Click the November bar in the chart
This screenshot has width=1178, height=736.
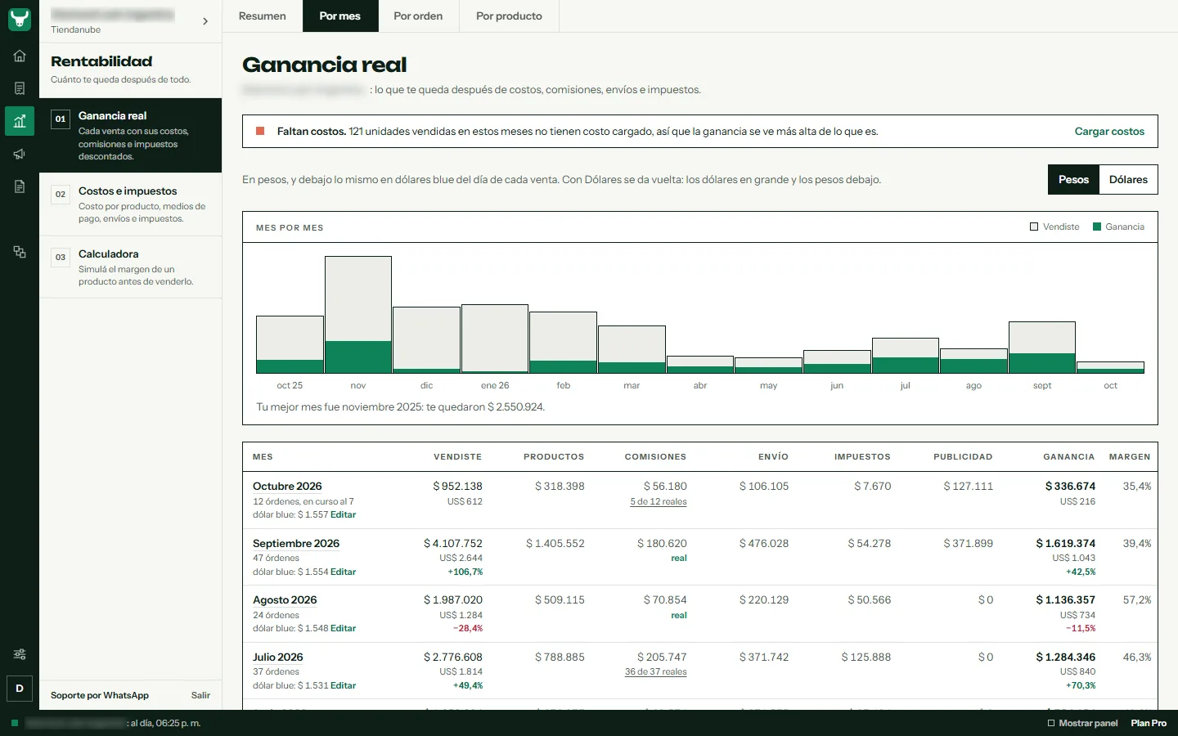coord(358,315)
